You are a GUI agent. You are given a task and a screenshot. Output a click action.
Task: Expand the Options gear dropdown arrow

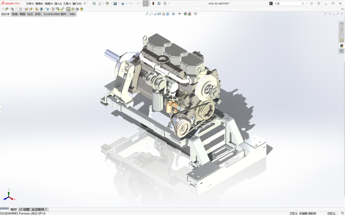169,3
